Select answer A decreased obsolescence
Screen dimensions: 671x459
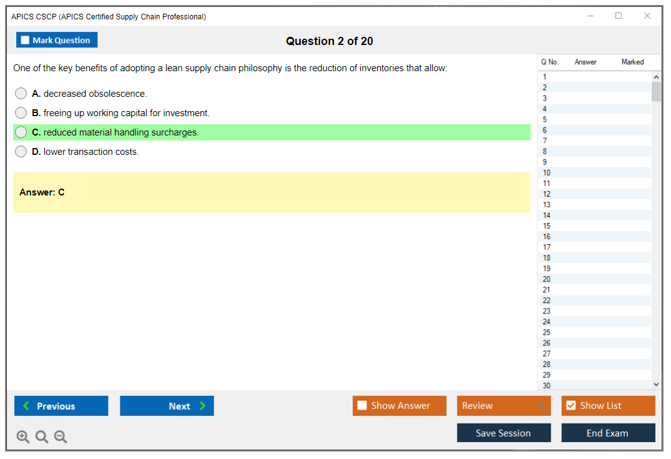tap(21, 94)
